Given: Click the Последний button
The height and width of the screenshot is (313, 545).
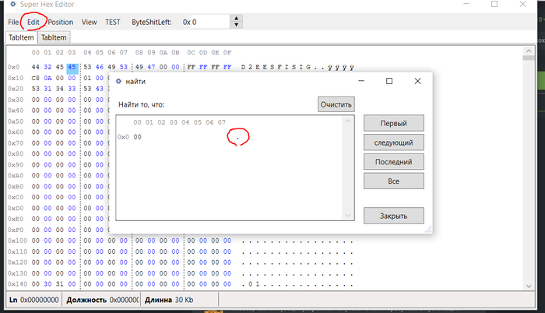Looking at the screenshot, I should point(393,162).
